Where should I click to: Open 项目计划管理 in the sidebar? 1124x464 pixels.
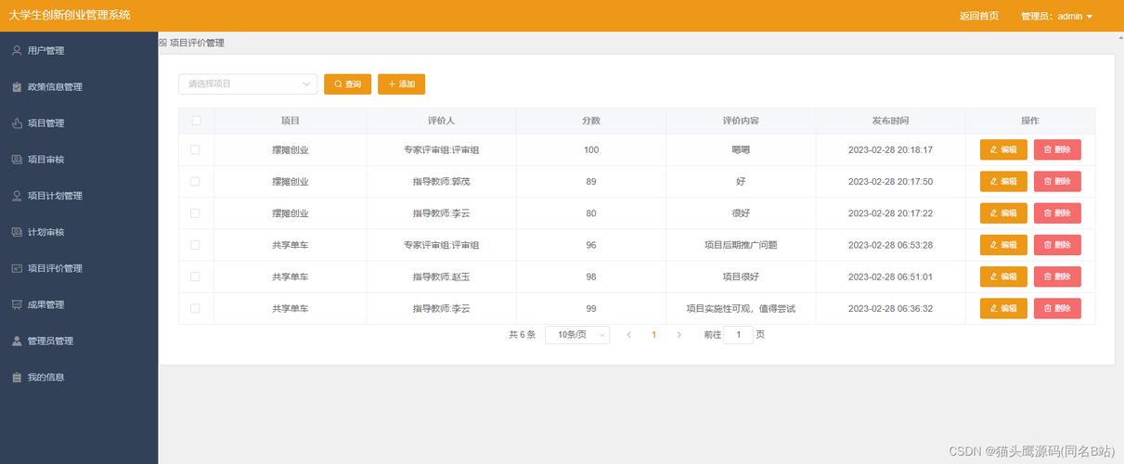pyautogui.click(x=79, y=196)
